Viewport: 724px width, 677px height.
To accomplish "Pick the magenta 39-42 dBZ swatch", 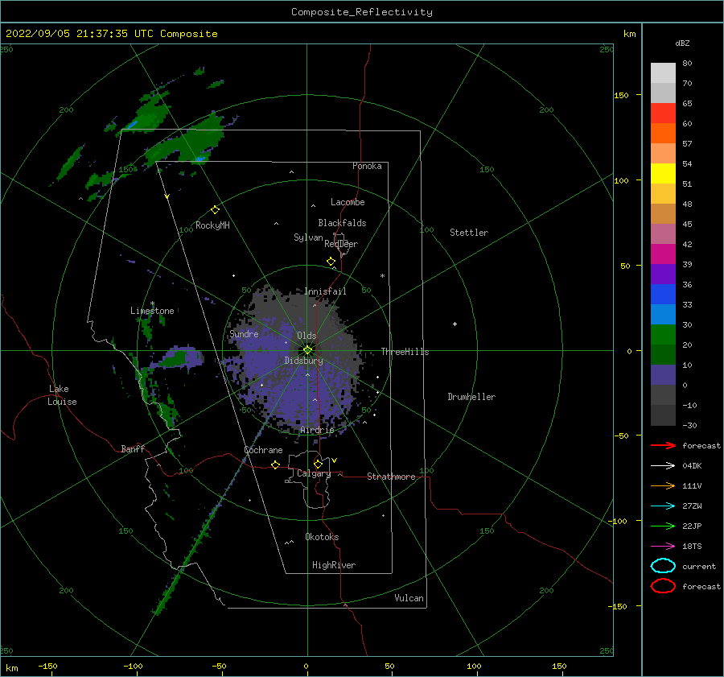I will 663,254.
